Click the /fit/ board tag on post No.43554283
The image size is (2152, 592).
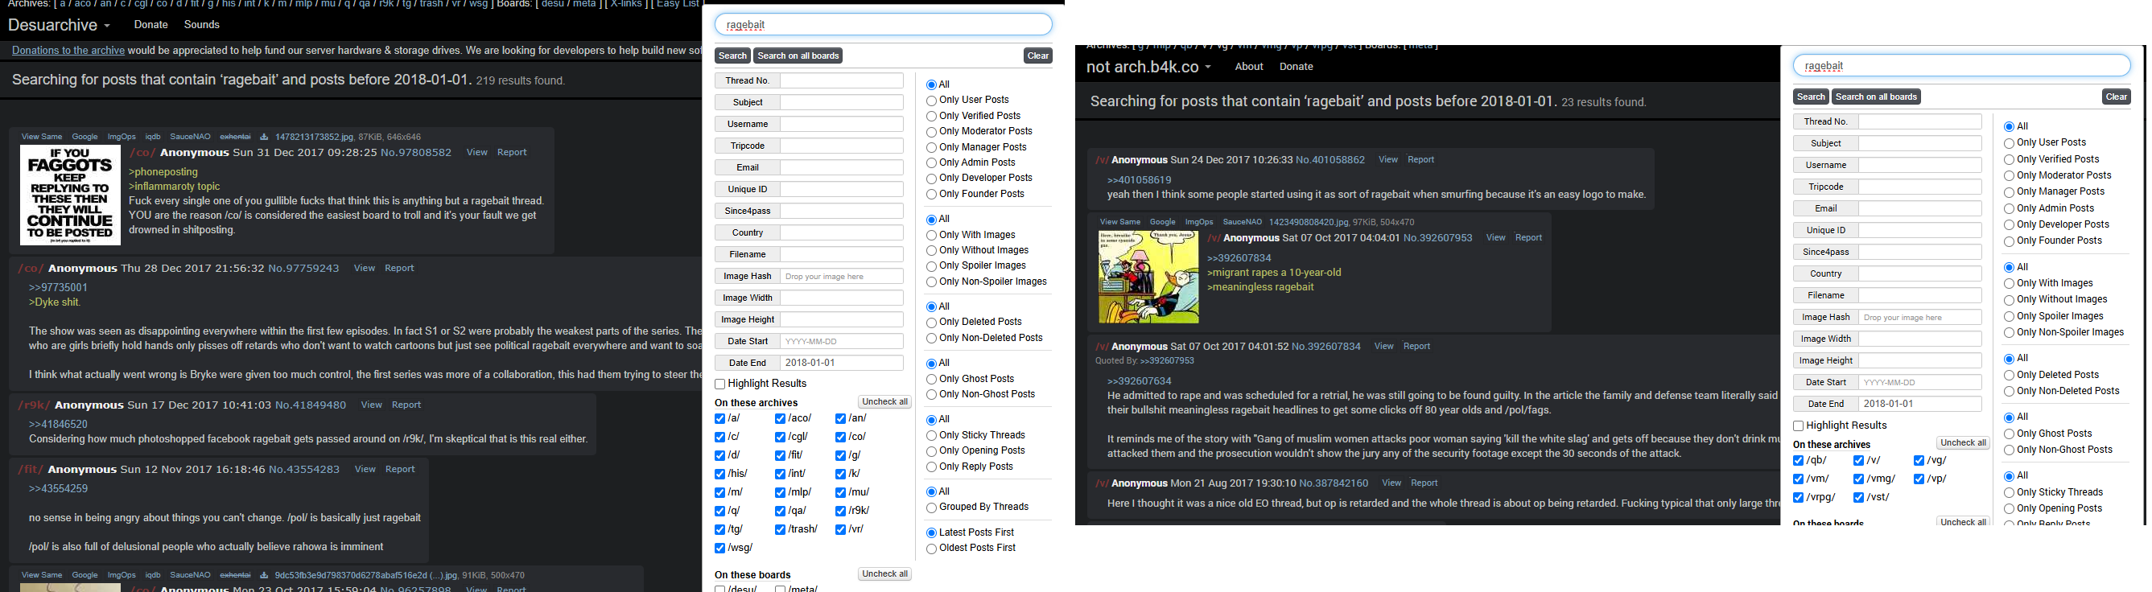click(x=31, y=470)
